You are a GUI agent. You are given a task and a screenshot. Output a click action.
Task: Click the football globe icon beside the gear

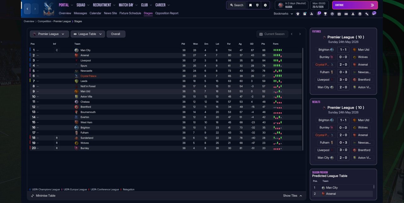coord(258,5)
